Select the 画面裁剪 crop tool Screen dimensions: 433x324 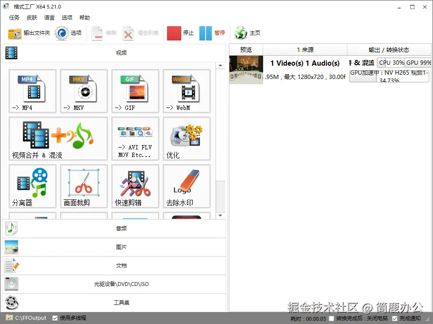click(83, 186)
